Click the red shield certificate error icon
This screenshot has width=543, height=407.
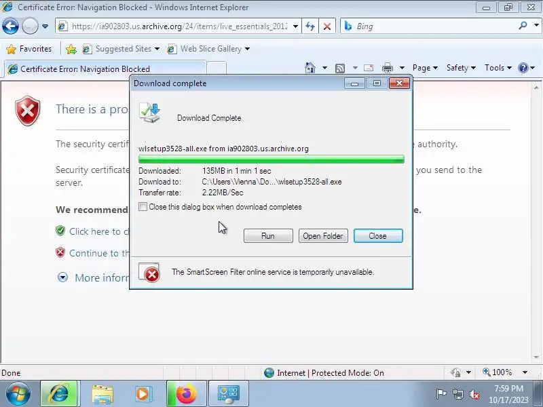click(x=28, y=111)
